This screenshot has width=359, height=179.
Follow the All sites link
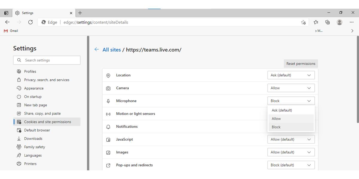(x=112, y=50)
